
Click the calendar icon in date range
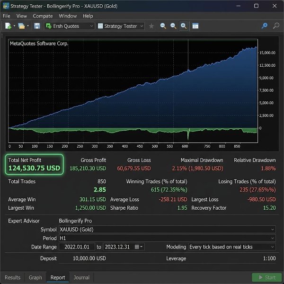coord(137,247)
